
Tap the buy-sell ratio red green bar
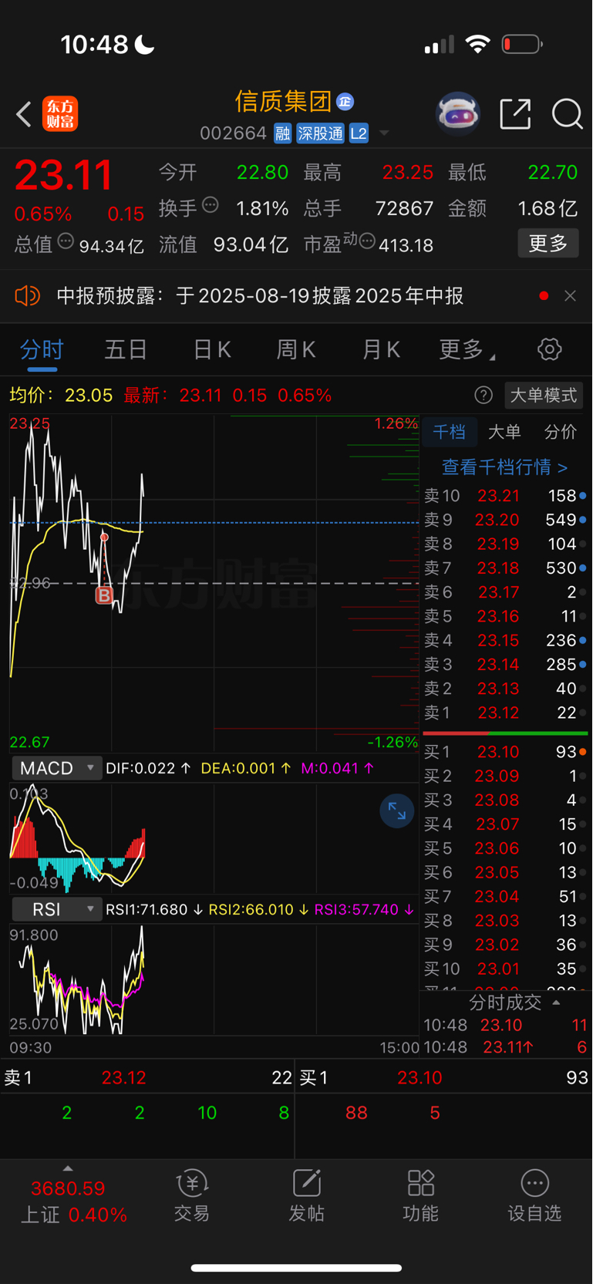click(x=505, y=733)
